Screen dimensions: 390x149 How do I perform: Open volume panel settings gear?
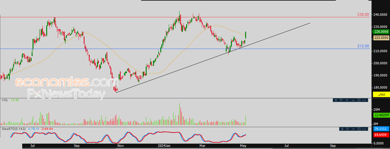pyautogui.click(x=359, y=100)
